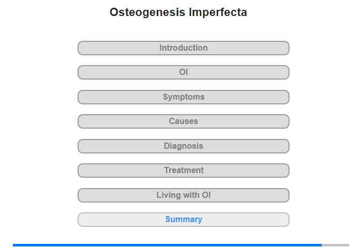
Task: Select the highlighted Summary button
Action: (183, 220)
